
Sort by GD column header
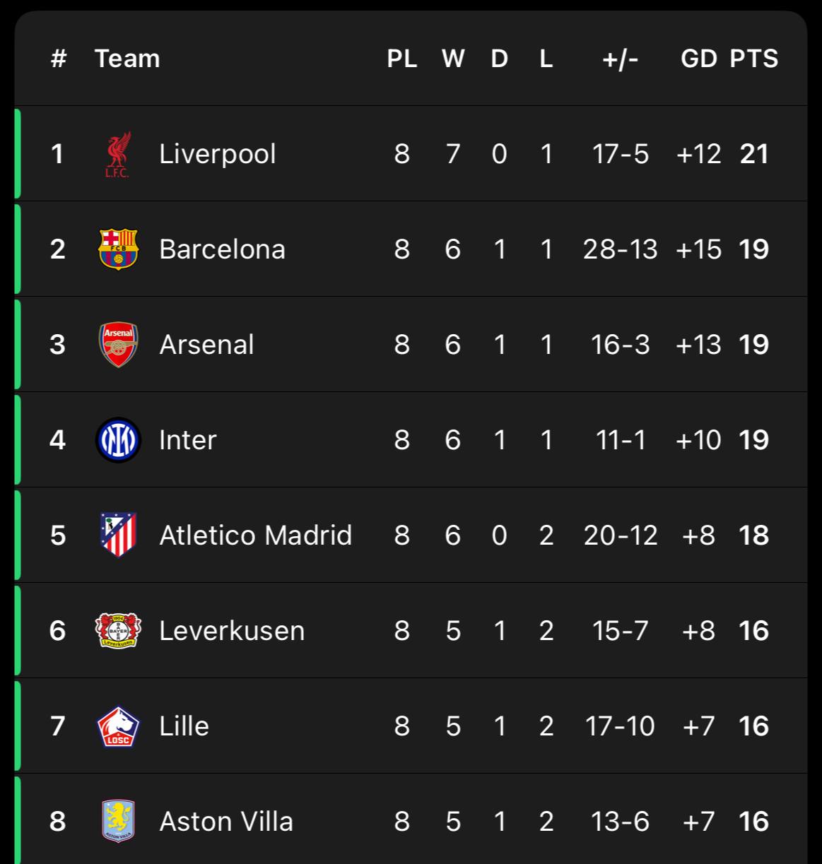699,59
